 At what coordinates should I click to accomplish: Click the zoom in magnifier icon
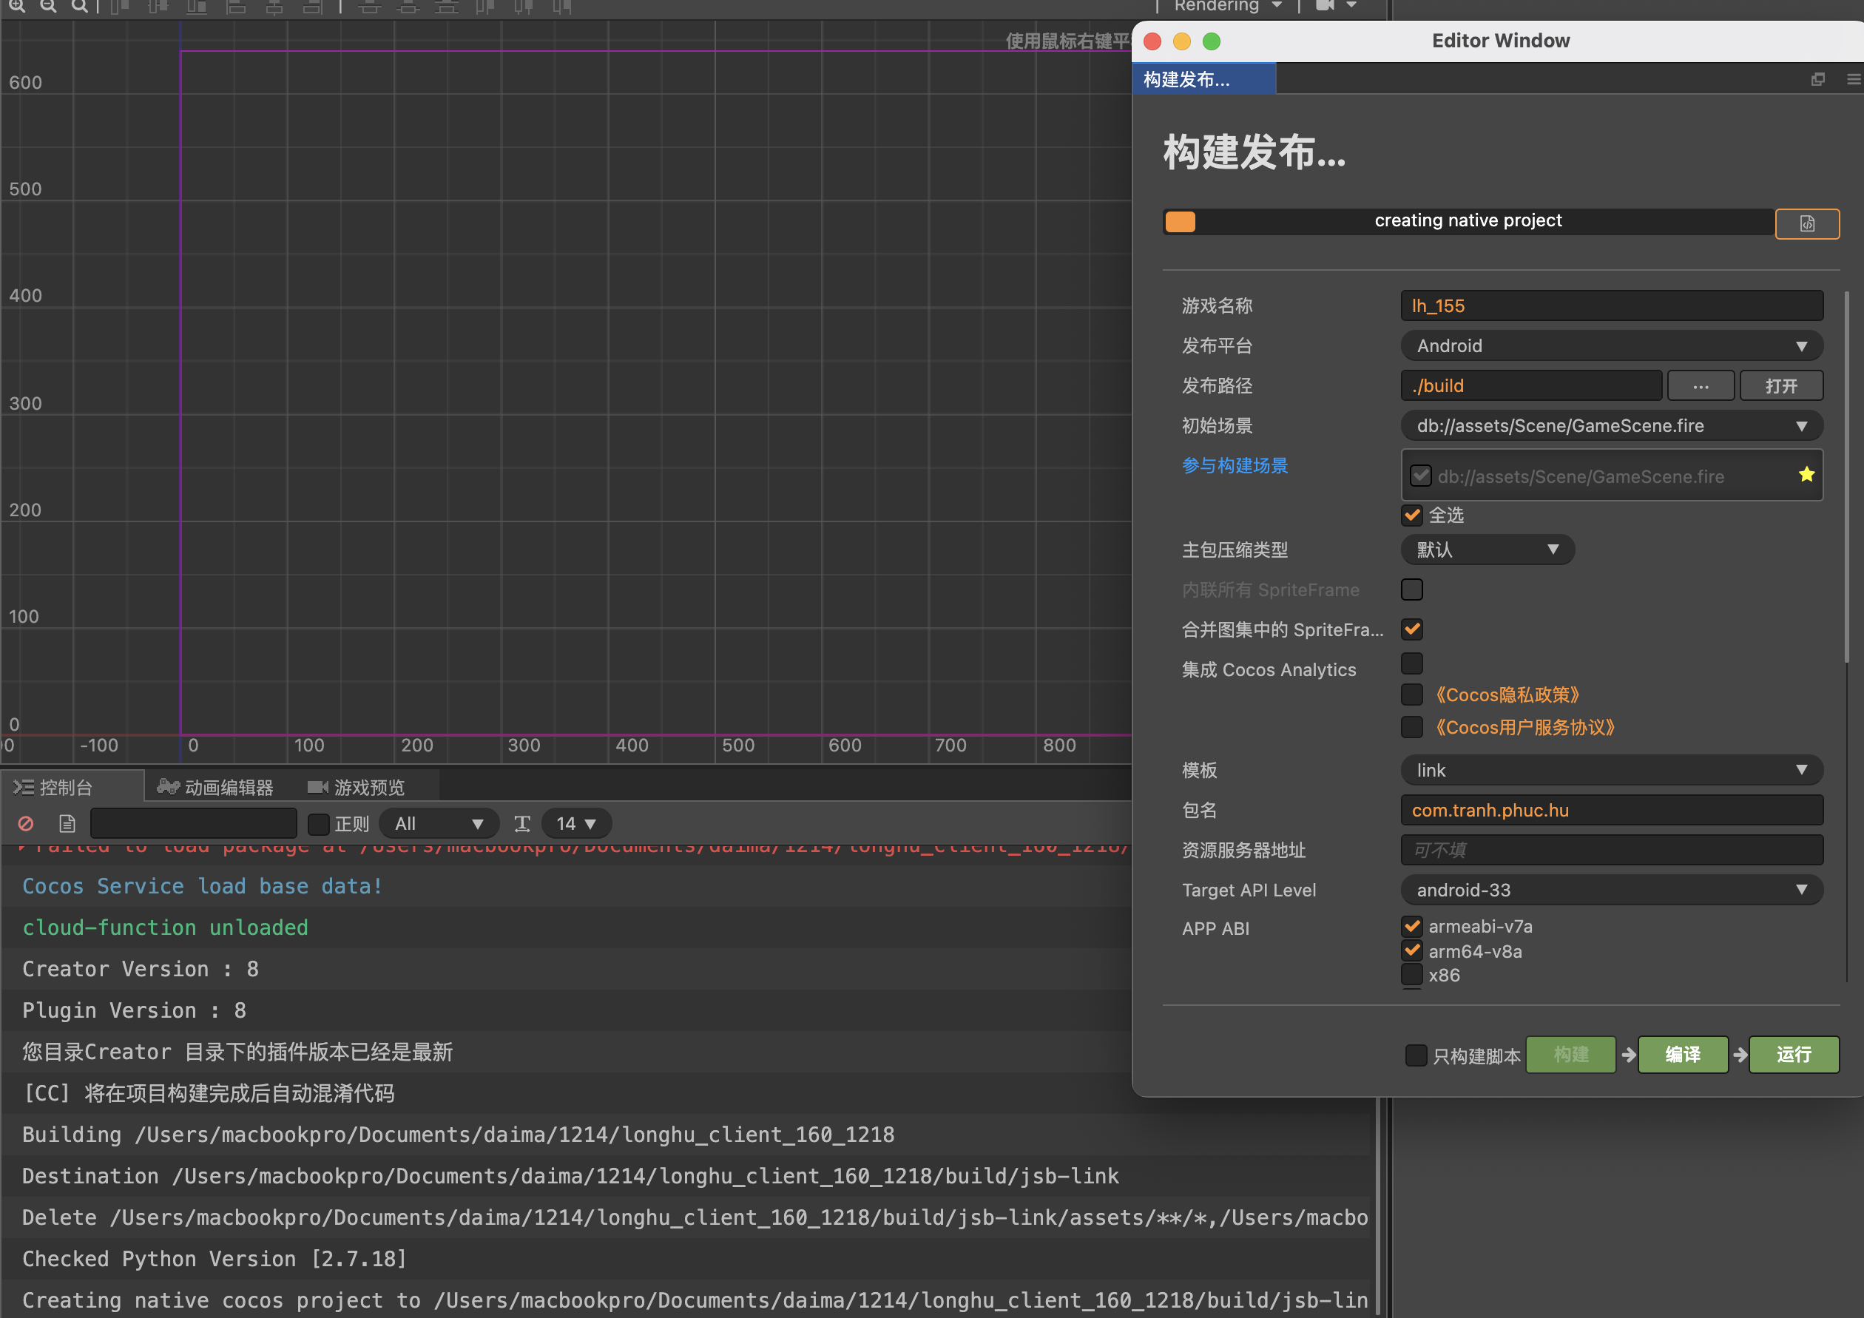tap(17, 7)
